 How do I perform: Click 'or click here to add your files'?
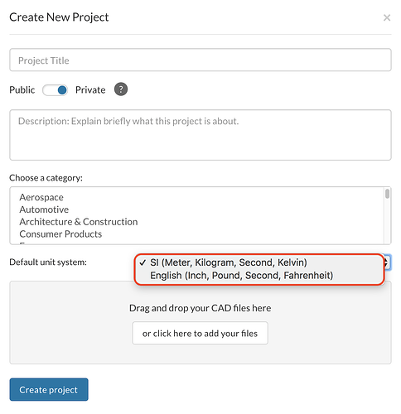[x=200, y=333]
